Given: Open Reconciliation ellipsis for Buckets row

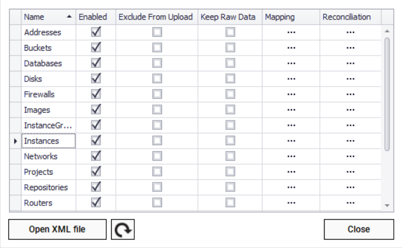Looking at the screenshot, I should (x=351, y=48).
